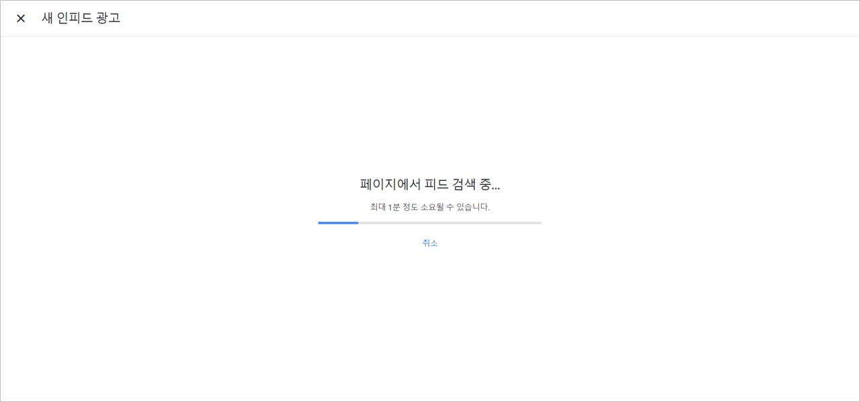Click the 페이지에서 피드 검색 중 heading
This screenshot has height=402, width=860.
(x=429, y=184)
